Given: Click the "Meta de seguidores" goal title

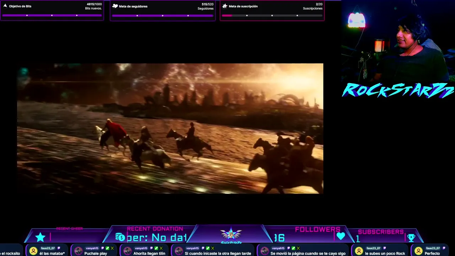Looking at the screenshot, I should point(133,6).
